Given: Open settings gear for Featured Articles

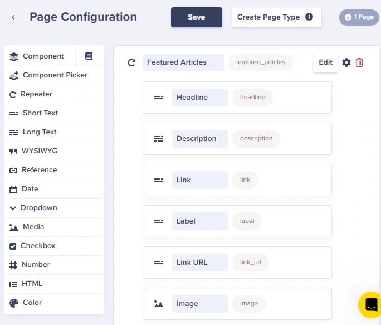Looking at the screenshot, I should pyautogui.click(x=346, y=62).
